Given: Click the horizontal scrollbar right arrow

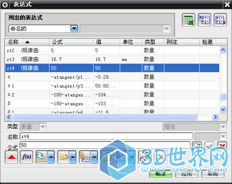Looking at the screenshot, I should point(216,117).
